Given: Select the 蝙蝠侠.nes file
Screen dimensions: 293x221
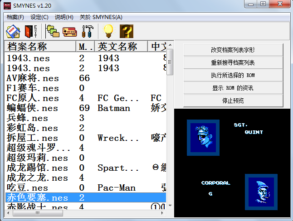Looking at the screenshot, I should click(x=86, y=108).
